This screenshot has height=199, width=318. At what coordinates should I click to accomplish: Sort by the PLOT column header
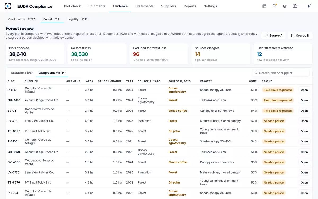click(x=11, y=81)
